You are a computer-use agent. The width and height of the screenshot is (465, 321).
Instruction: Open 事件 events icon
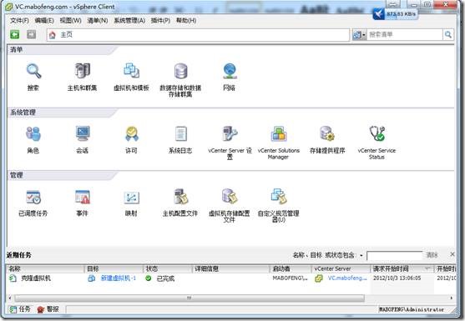[x=82, y=197]
